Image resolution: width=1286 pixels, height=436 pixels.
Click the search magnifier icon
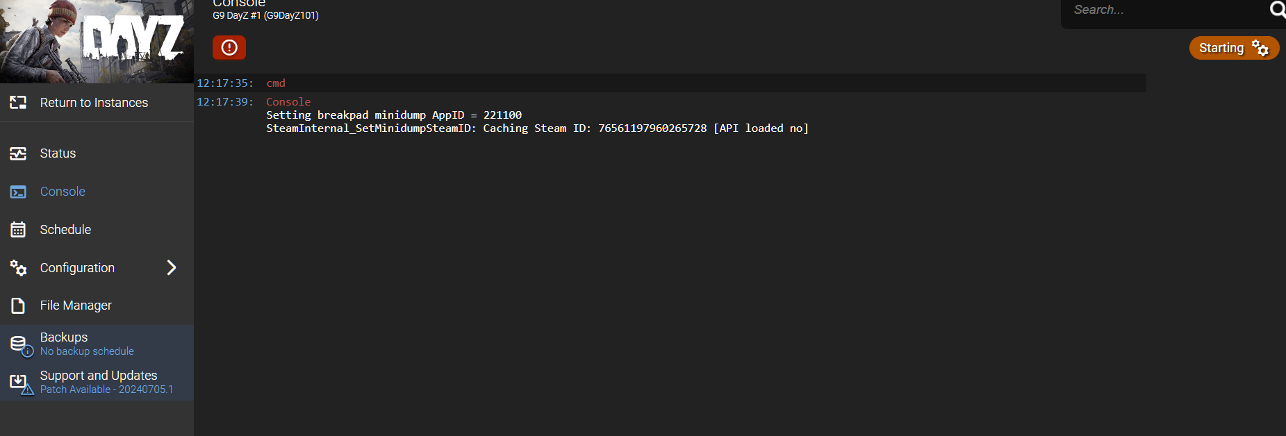[x=1277, y=9]
